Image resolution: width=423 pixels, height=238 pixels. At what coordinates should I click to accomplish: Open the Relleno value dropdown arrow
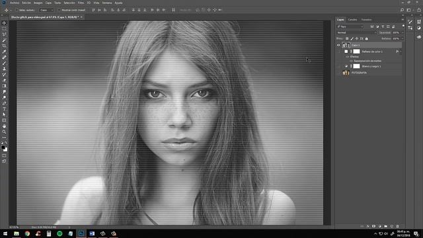[x=403, y=38]
